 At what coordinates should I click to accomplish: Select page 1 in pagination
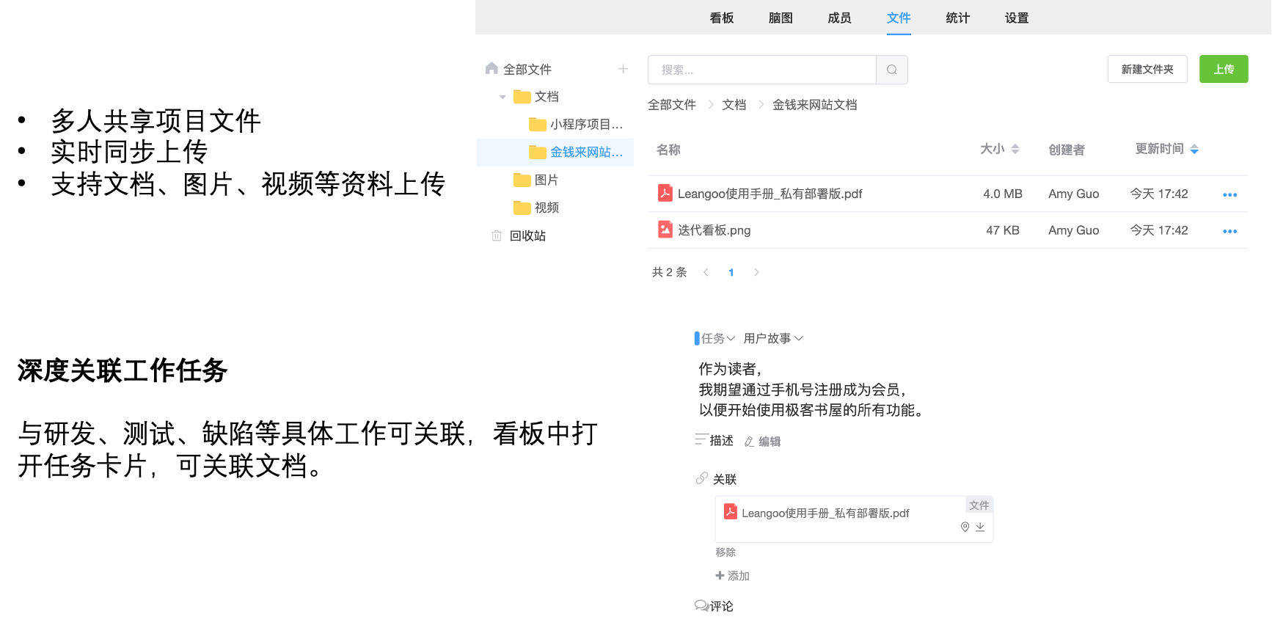click(731, 272)
